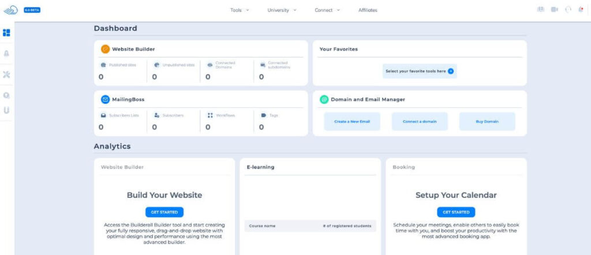Click the # of registered students header

point(347,226)
